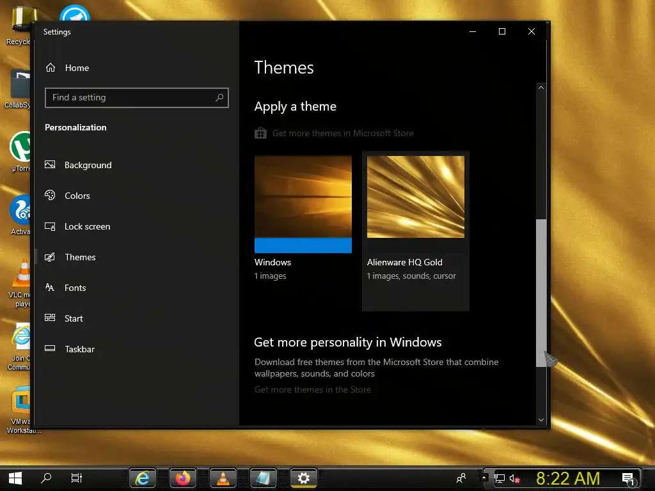Minimize the Settings window
Screen dimensions: 655x491
(x=473, y=31)
